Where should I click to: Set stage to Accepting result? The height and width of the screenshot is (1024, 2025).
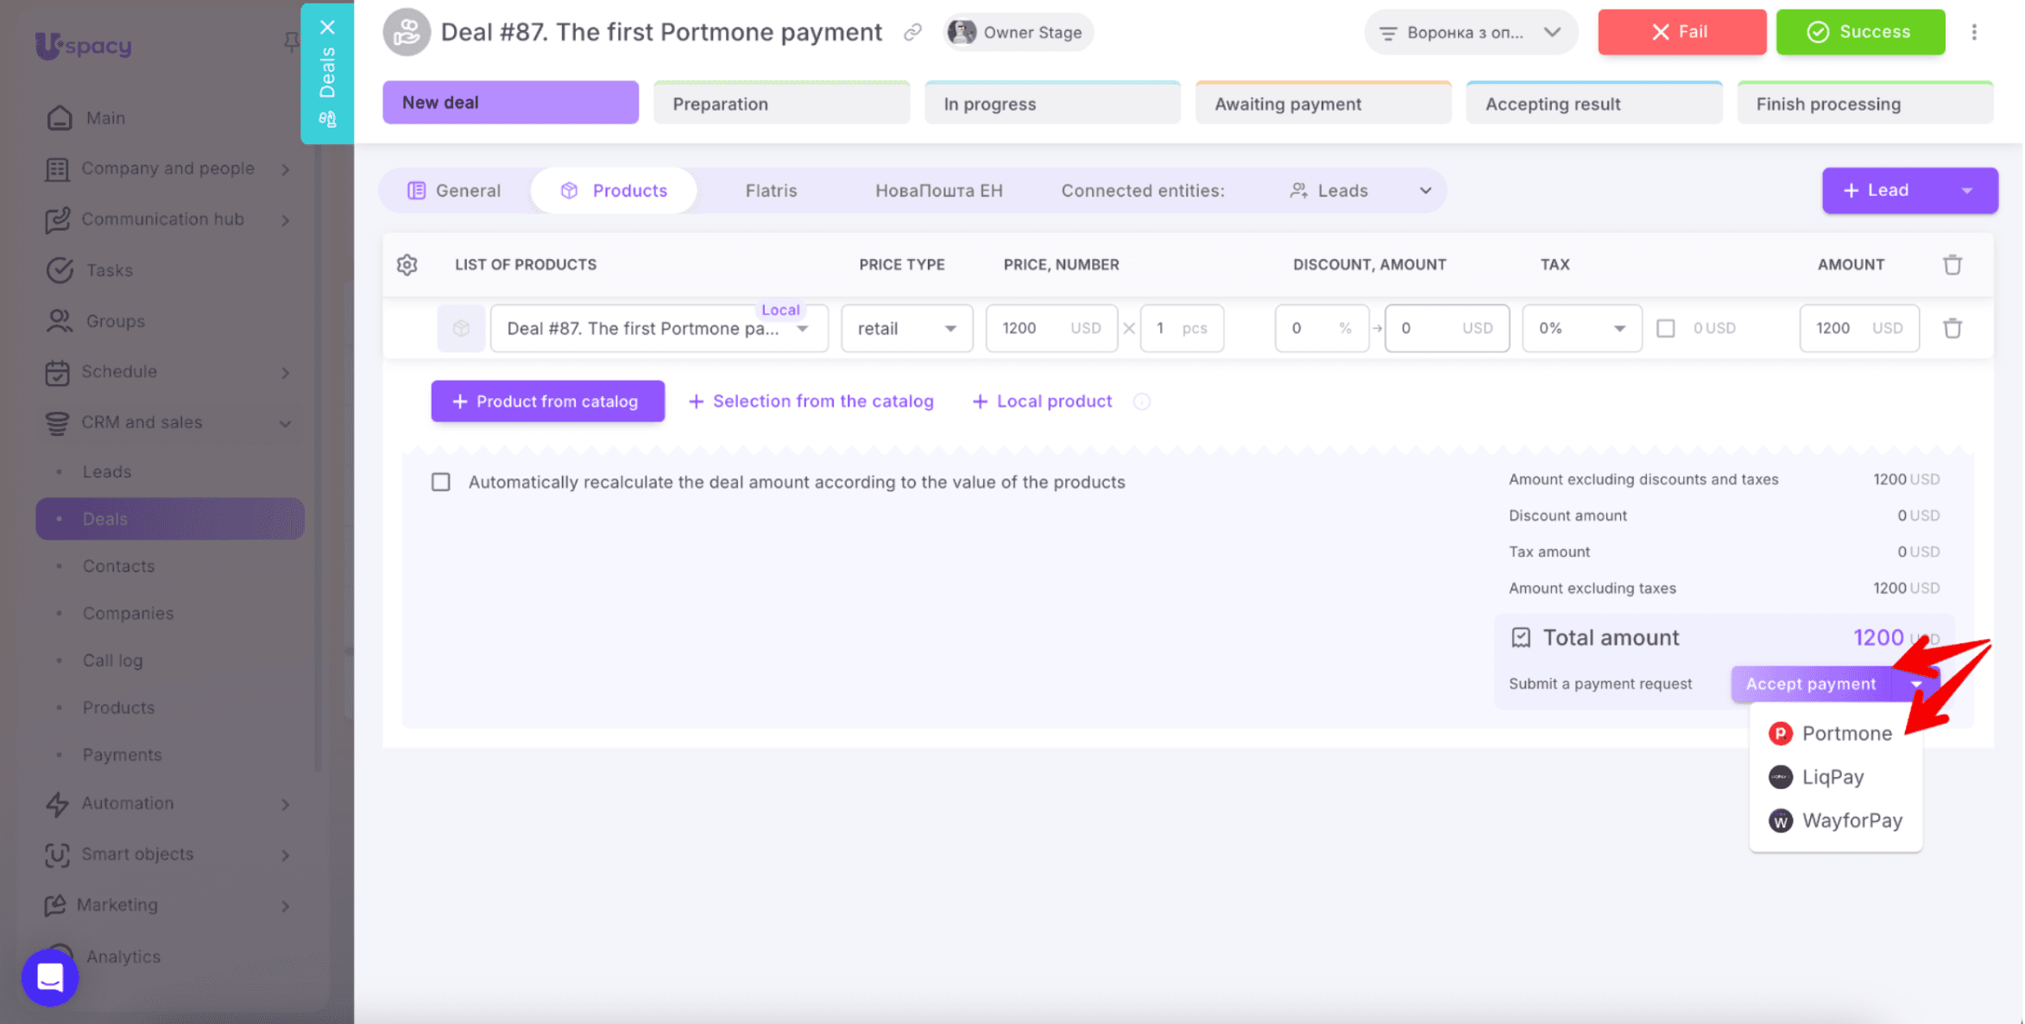(1594, 104)
